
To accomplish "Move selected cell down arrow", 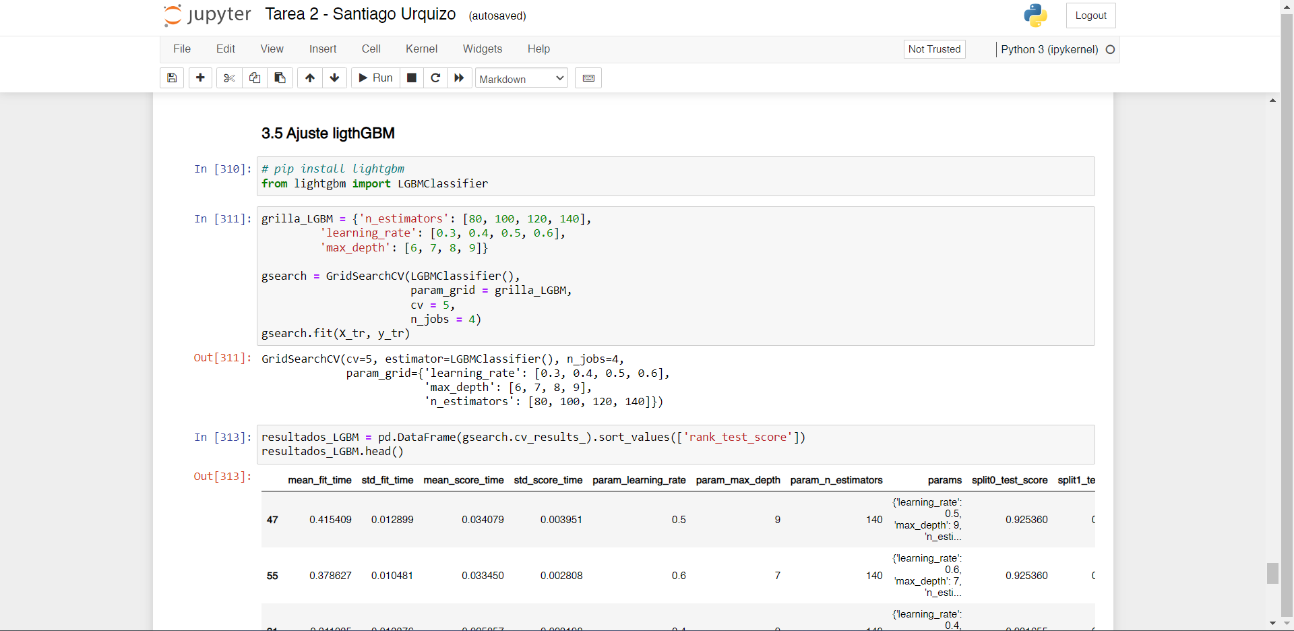I will tap(334, 78).
